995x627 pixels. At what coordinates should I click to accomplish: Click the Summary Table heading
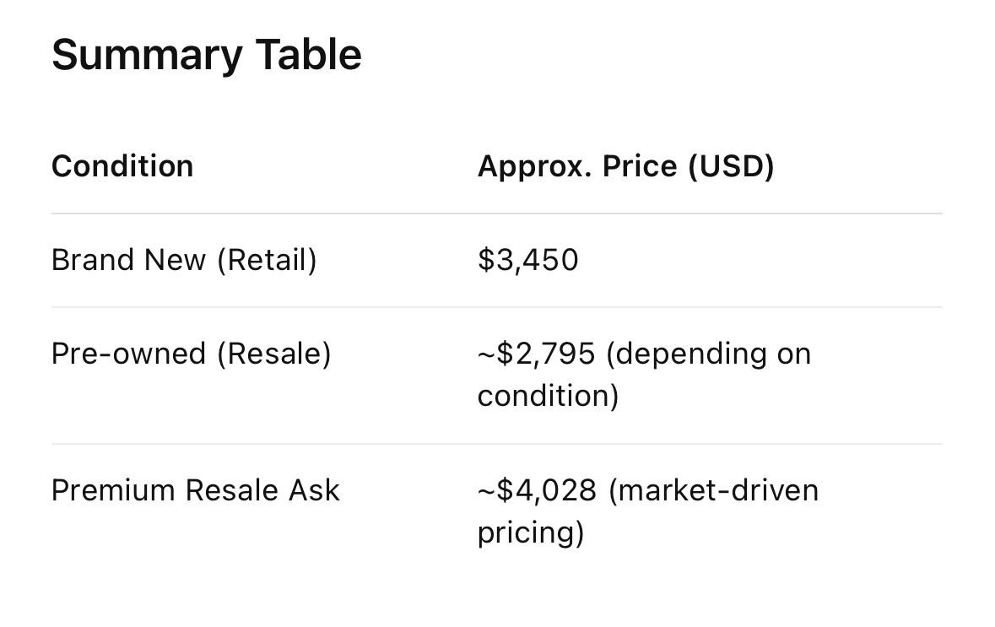pos(206,55)
